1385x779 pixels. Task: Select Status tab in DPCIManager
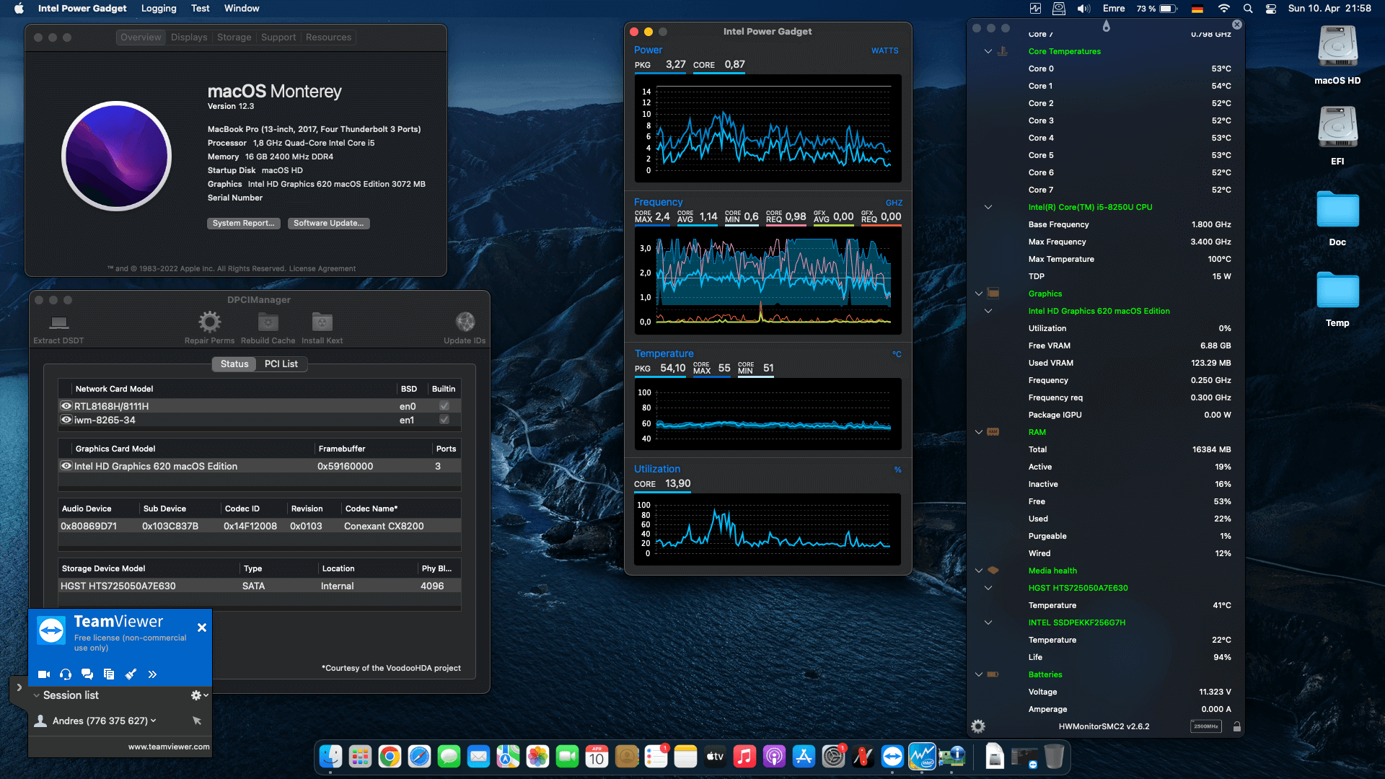234,364
